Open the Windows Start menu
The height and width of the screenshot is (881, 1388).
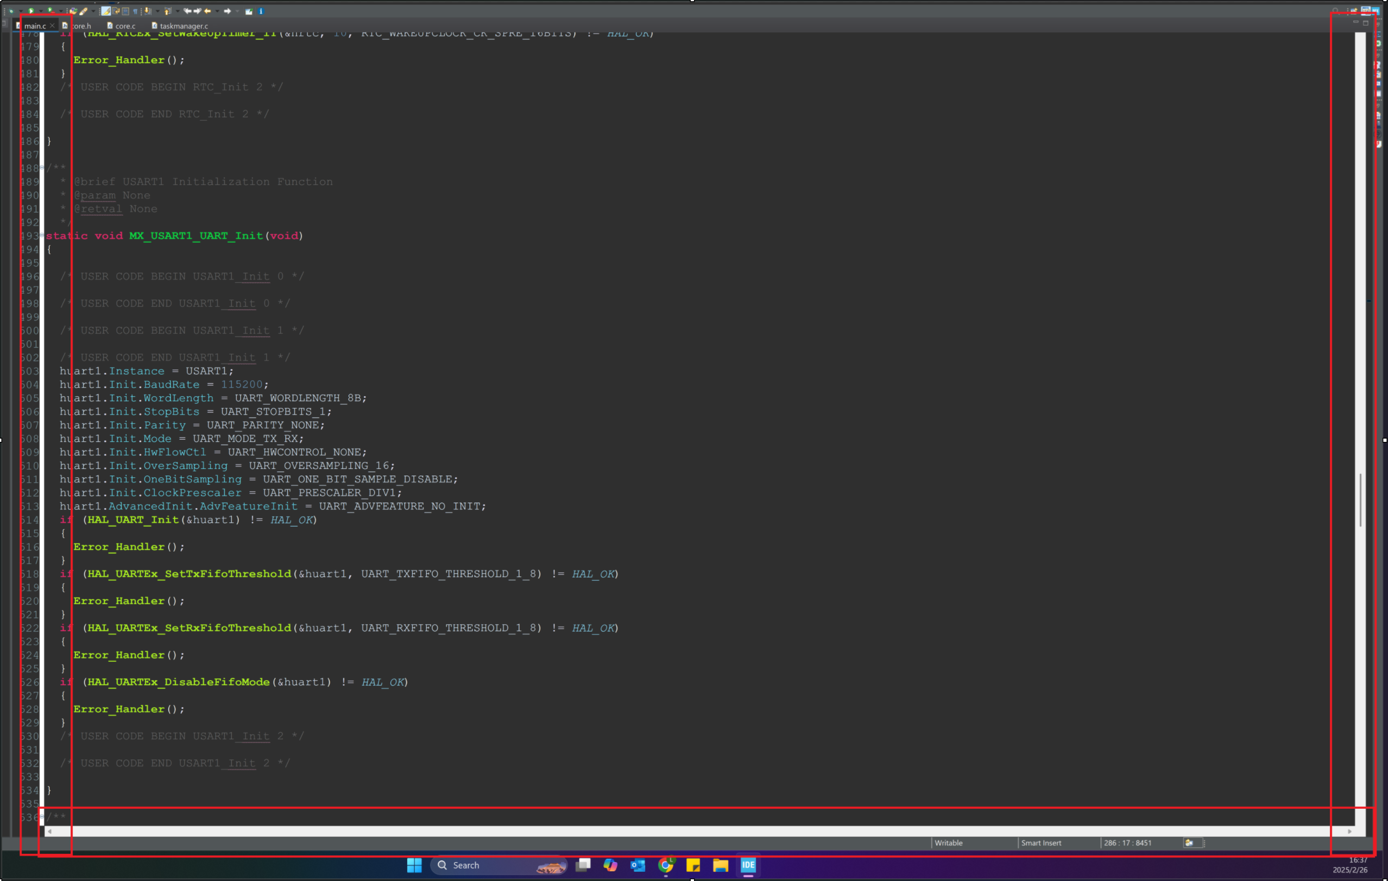click(x=414, y=865)
